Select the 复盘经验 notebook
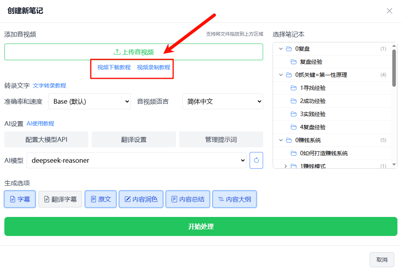This screenshot has width=401, height=270. click(311, 62)
